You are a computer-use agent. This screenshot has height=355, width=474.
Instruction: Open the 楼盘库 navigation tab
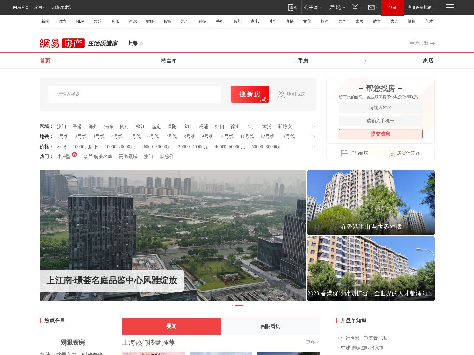click(169, 61)
